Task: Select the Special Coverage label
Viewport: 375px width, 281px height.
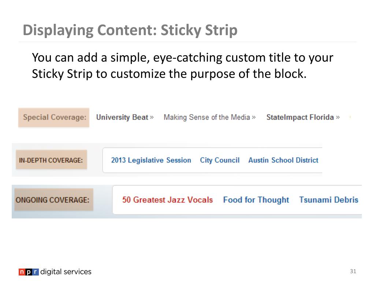Action: [54, 117]
